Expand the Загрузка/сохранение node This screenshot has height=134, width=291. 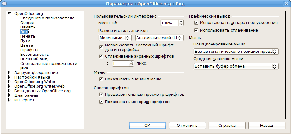coord(9,72)
